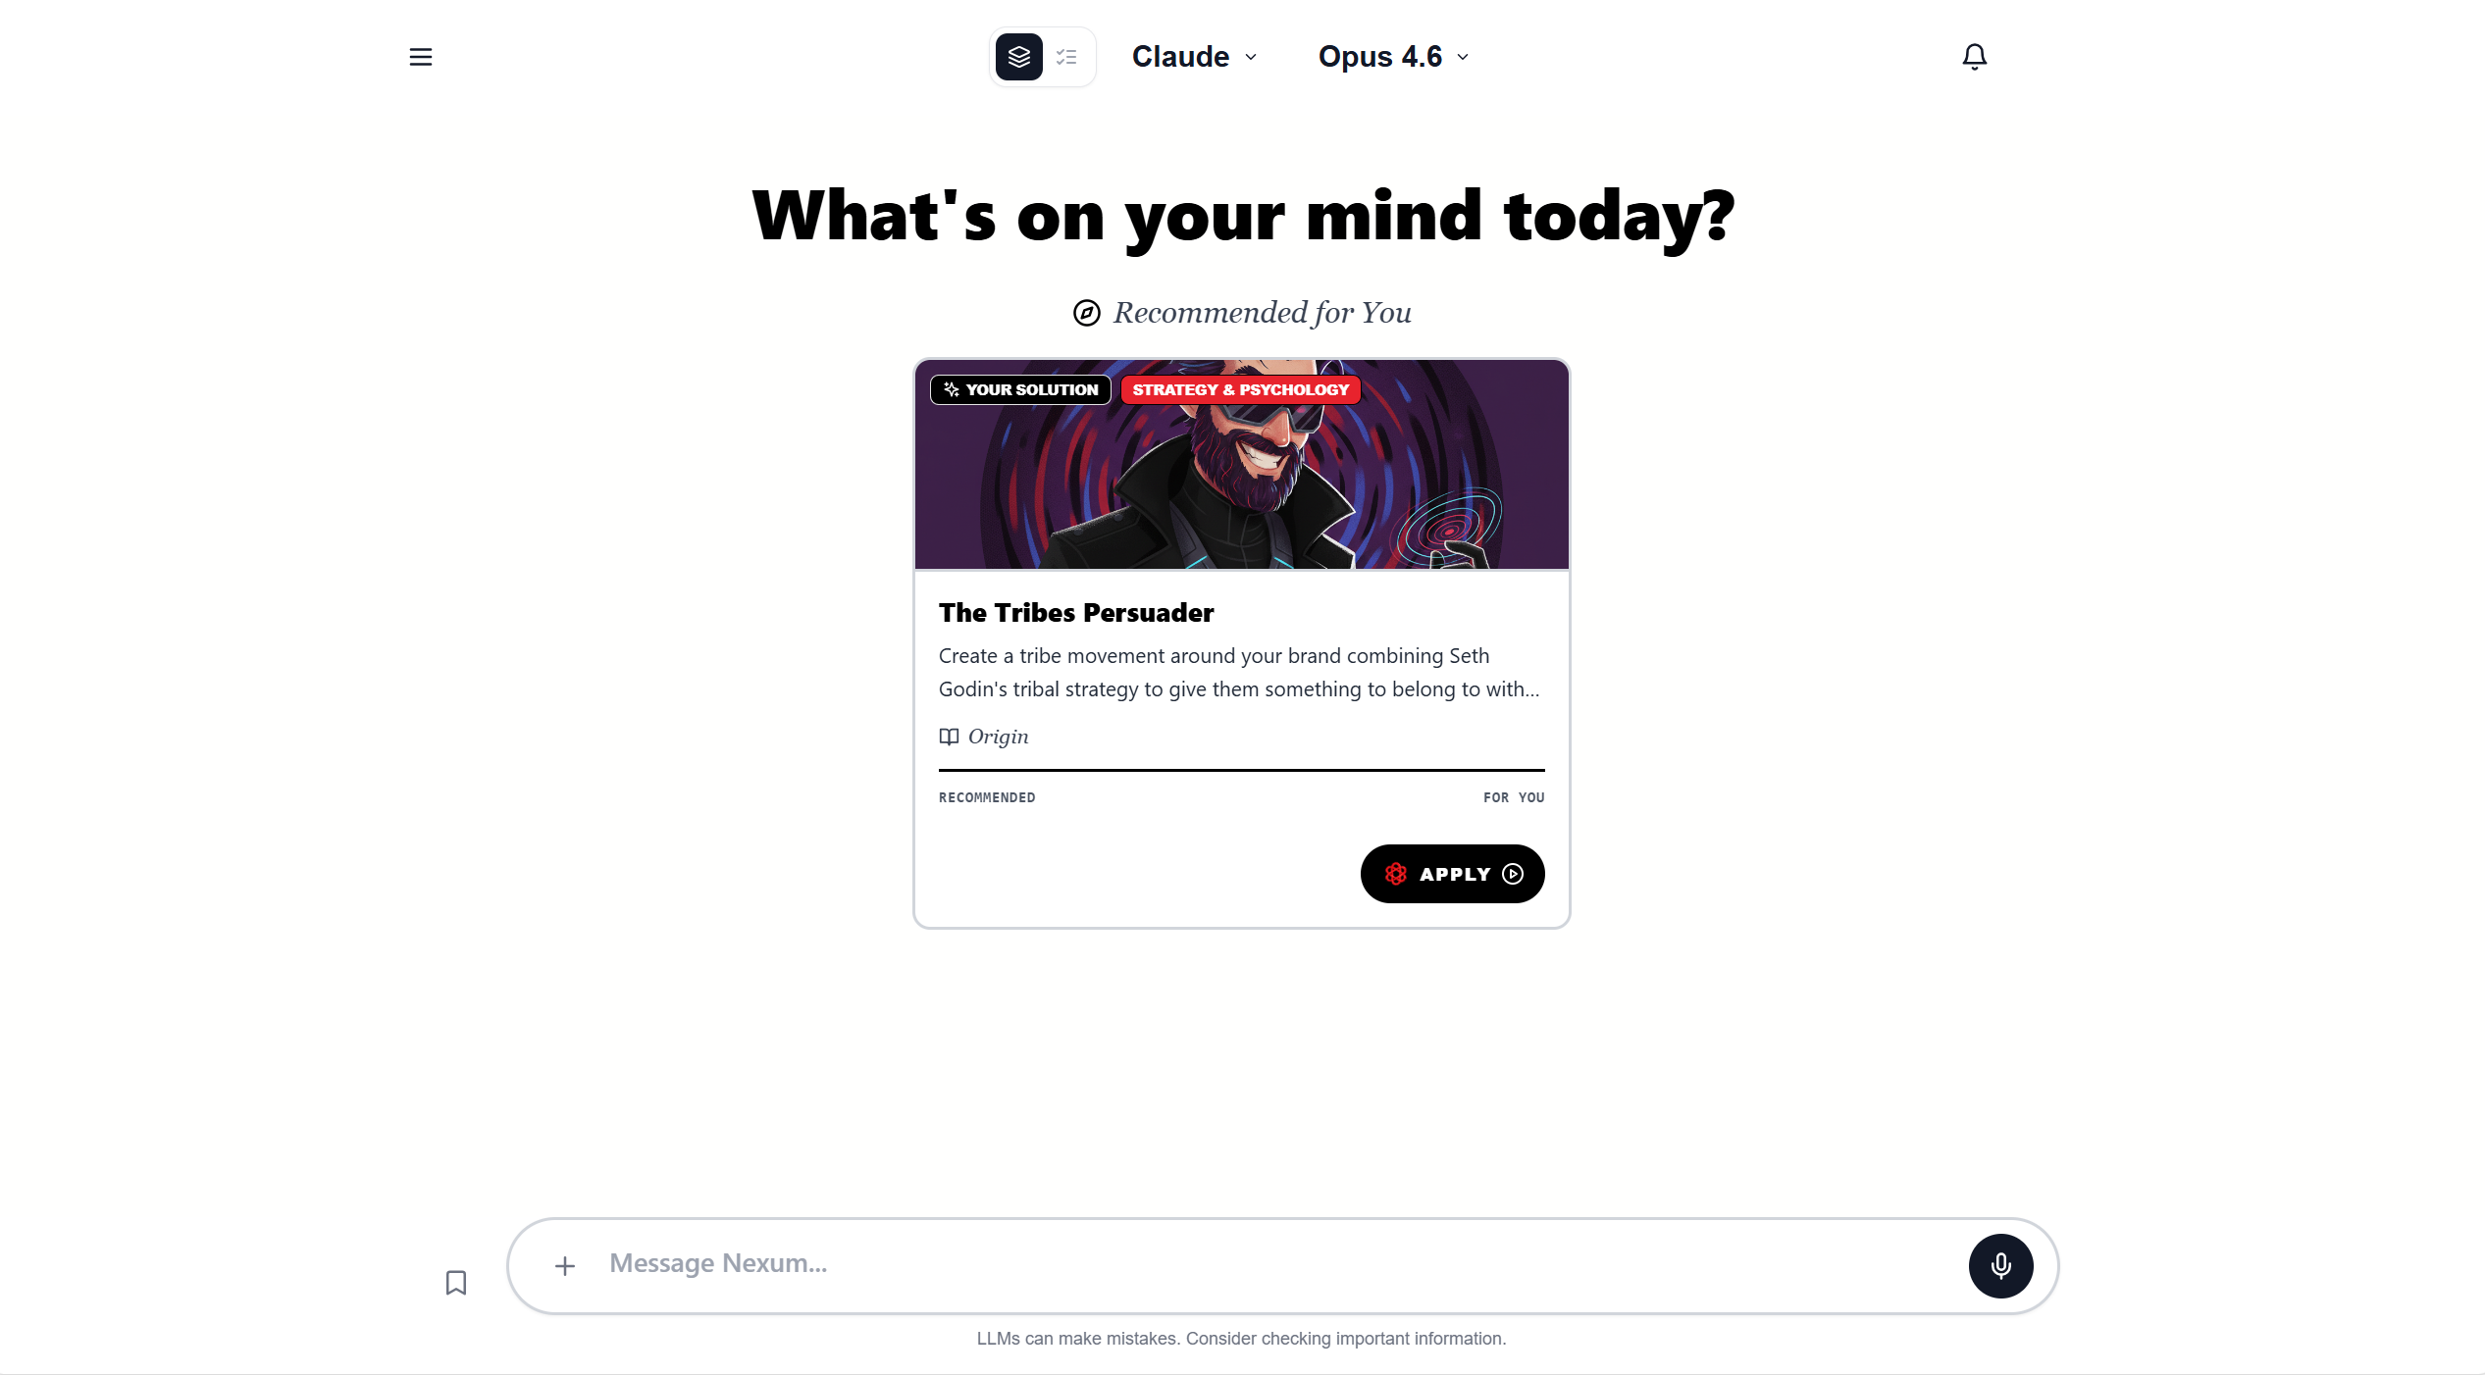Expand the Claude provider dropdown
2485x1375 pixels.
pyautogui.click(x=1194, y=57)
